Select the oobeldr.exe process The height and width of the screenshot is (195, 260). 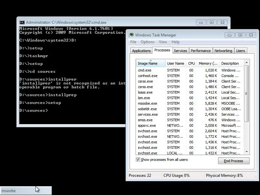coord(190,109)
